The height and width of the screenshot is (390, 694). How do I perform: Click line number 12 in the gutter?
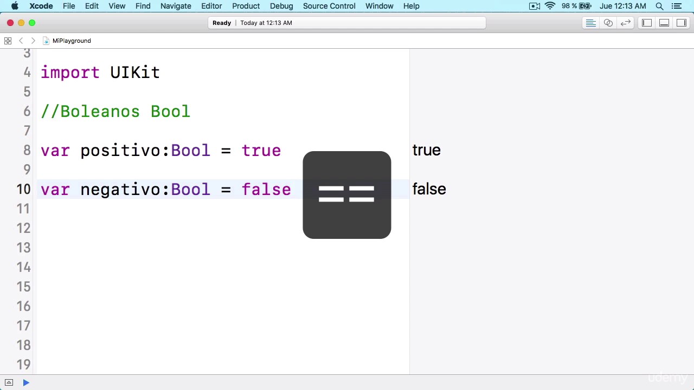tap(23, 228)
